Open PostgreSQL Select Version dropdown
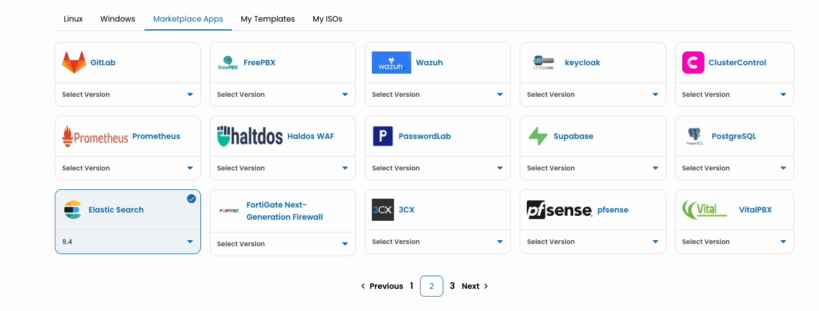The width and height of the screenshot is (819, 311). pos(735,168)
